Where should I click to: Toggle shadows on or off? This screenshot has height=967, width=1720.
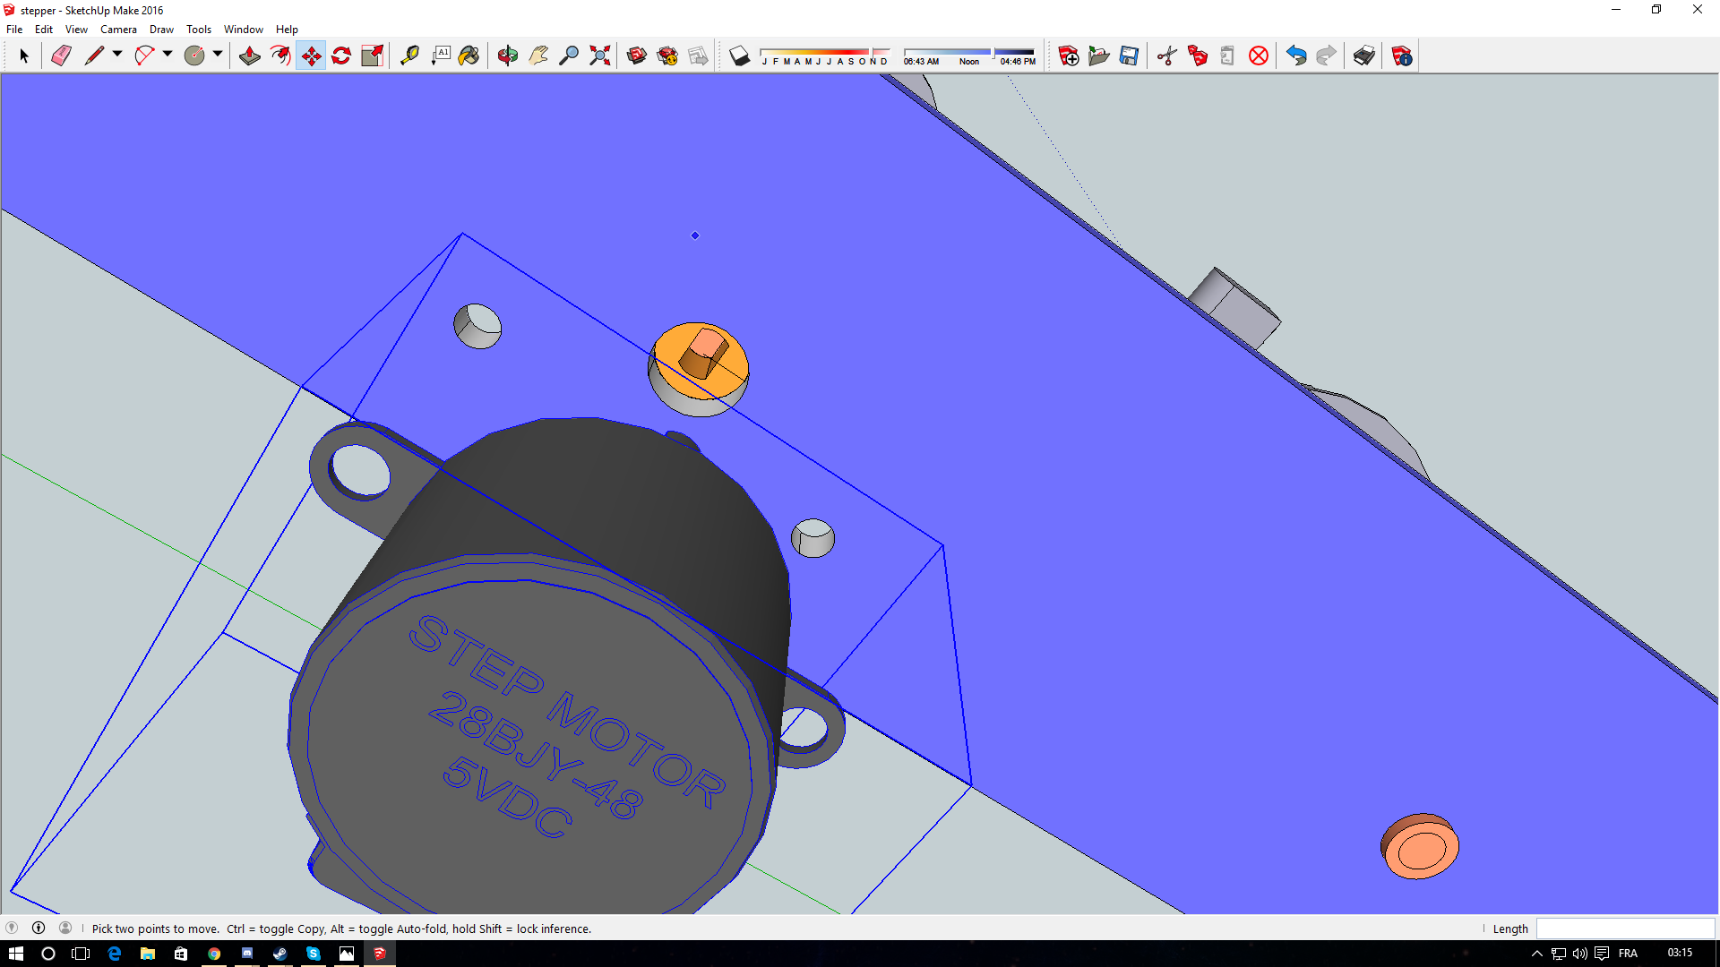737,56
